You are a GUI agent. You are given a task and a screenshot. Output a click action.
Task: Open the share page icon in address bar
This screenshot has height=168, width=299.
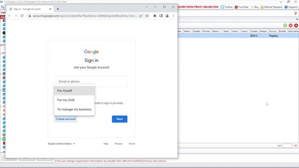click(x=141, y=16)
